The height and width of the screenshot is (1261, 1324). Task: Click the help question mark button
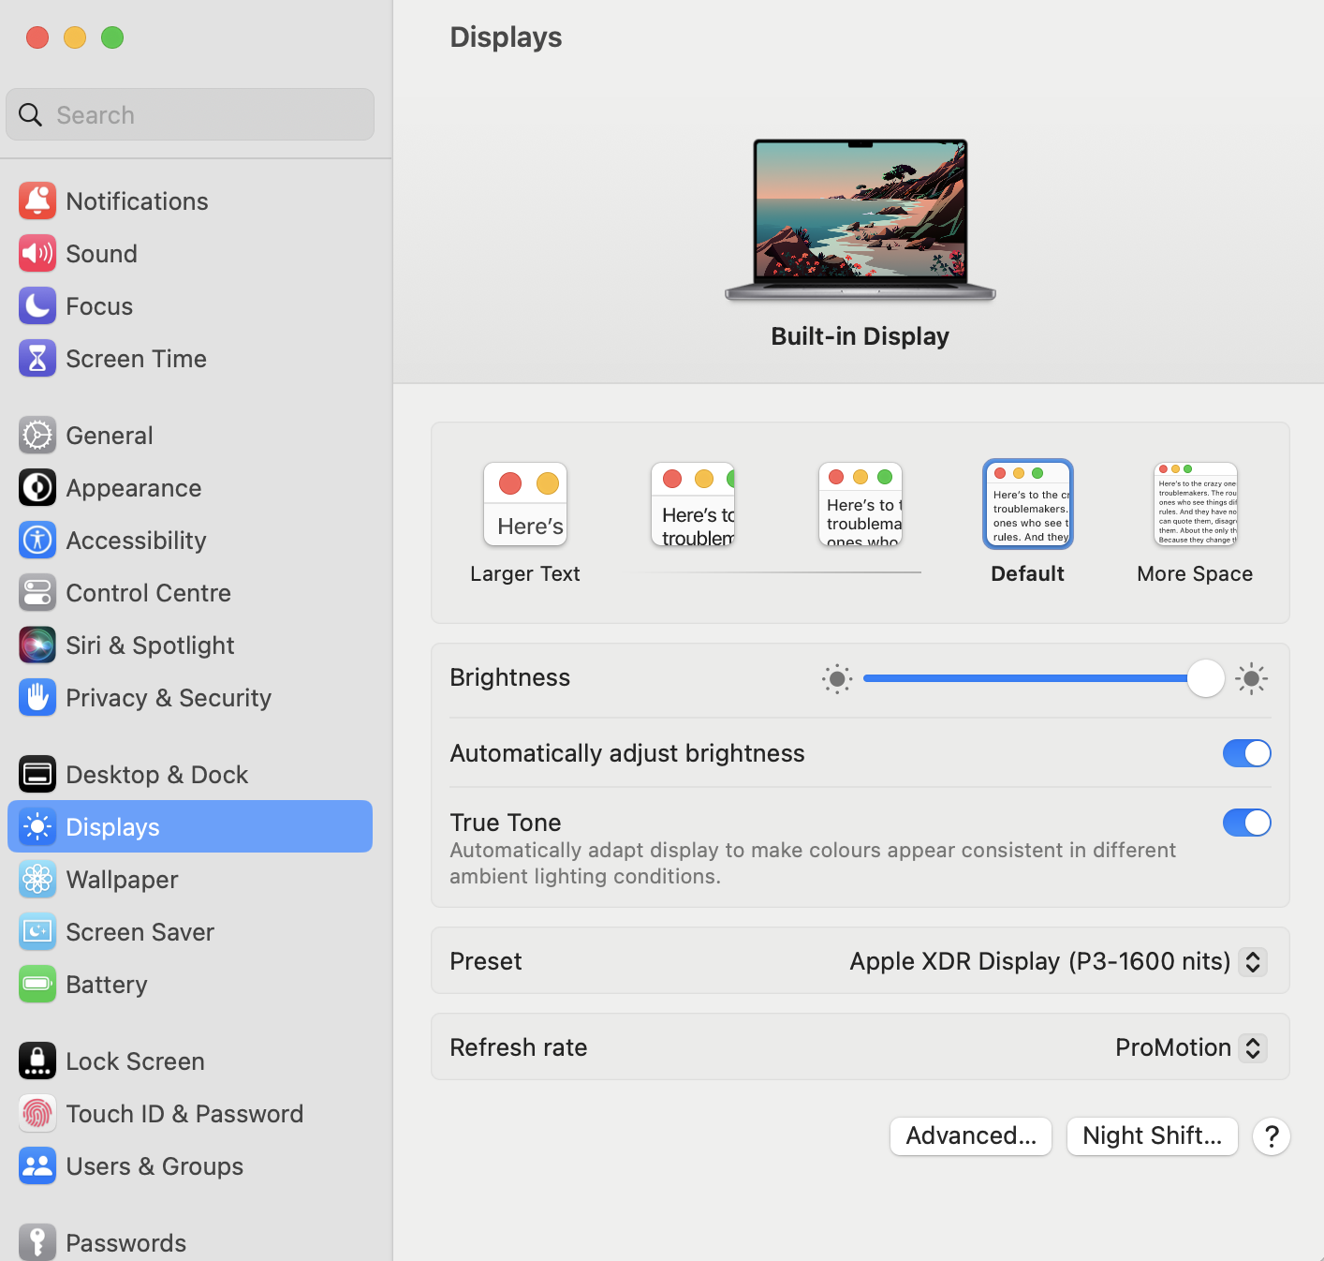(1272, 1136)
